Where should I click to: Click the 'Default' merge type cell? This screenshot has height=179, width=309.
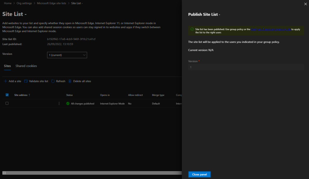pyautogui.click(x=156, y=103)
